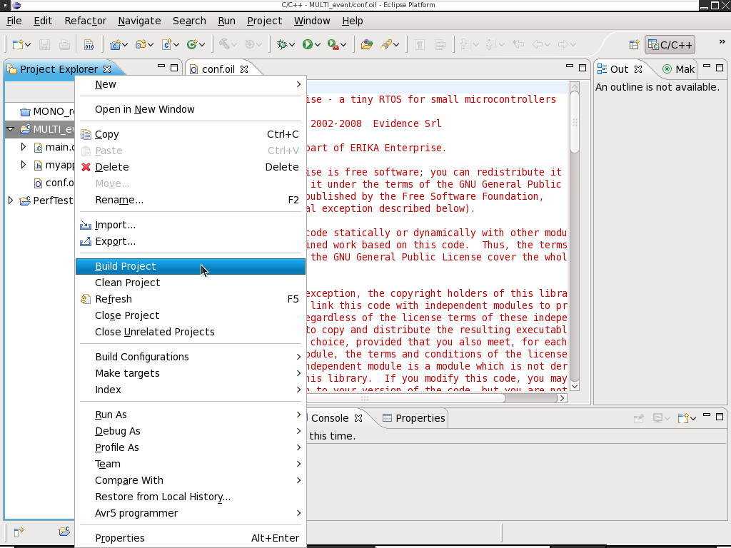Viewport: 731px width, 548px height.
Task: Close the Outline view tab
Action: [x=638, y=69]
